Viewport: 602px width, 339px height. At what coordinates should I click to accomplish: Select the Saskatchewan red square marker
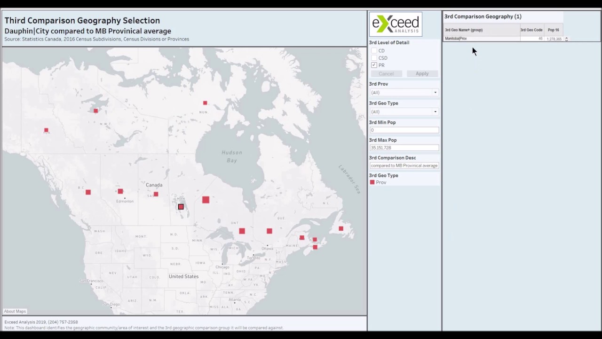pos(156,194)
